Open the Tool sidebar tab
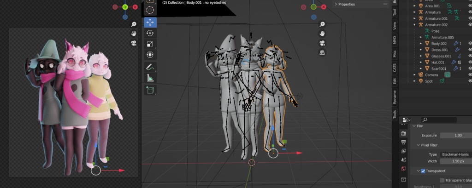The height and width of the screenshot is (188, 472). click(x=395, y=12)
